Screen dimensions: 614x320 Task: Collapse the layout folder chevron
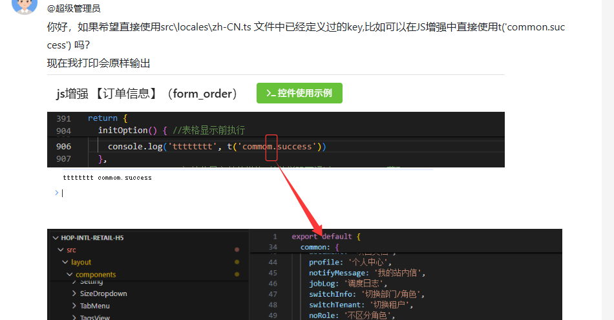coord(65,262)
